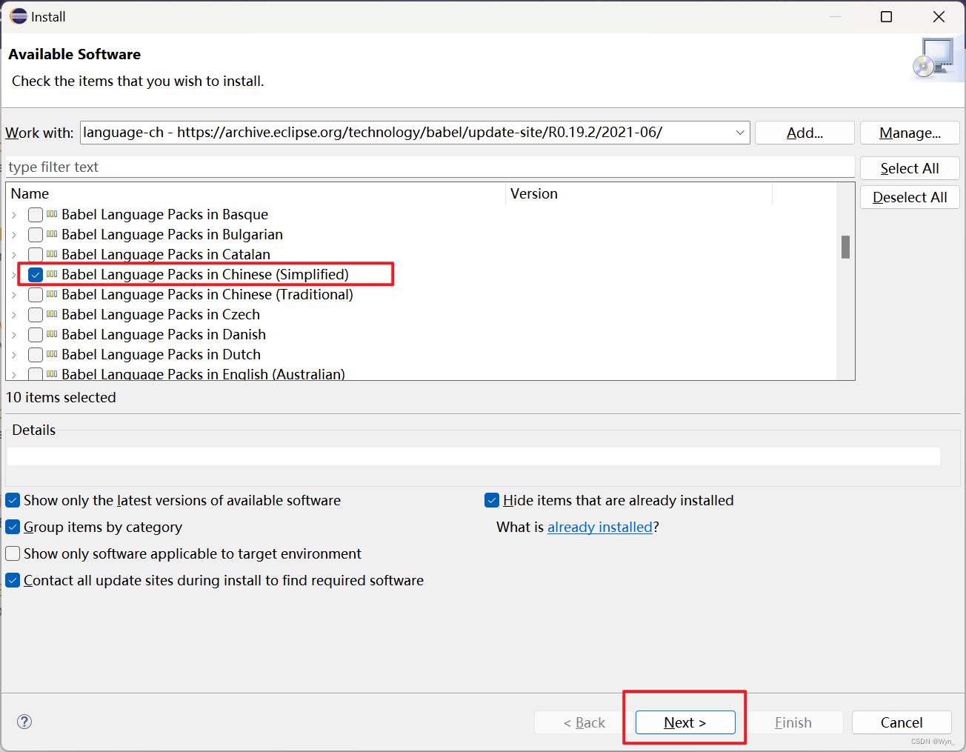Check the Basque language pack checkbox
Image resolution: width=966 pixels, height=752 pixels.
tap(36, 215)
